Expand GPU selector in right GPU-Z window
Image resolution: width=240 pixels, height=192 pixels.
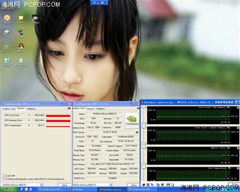coord(111,185)
